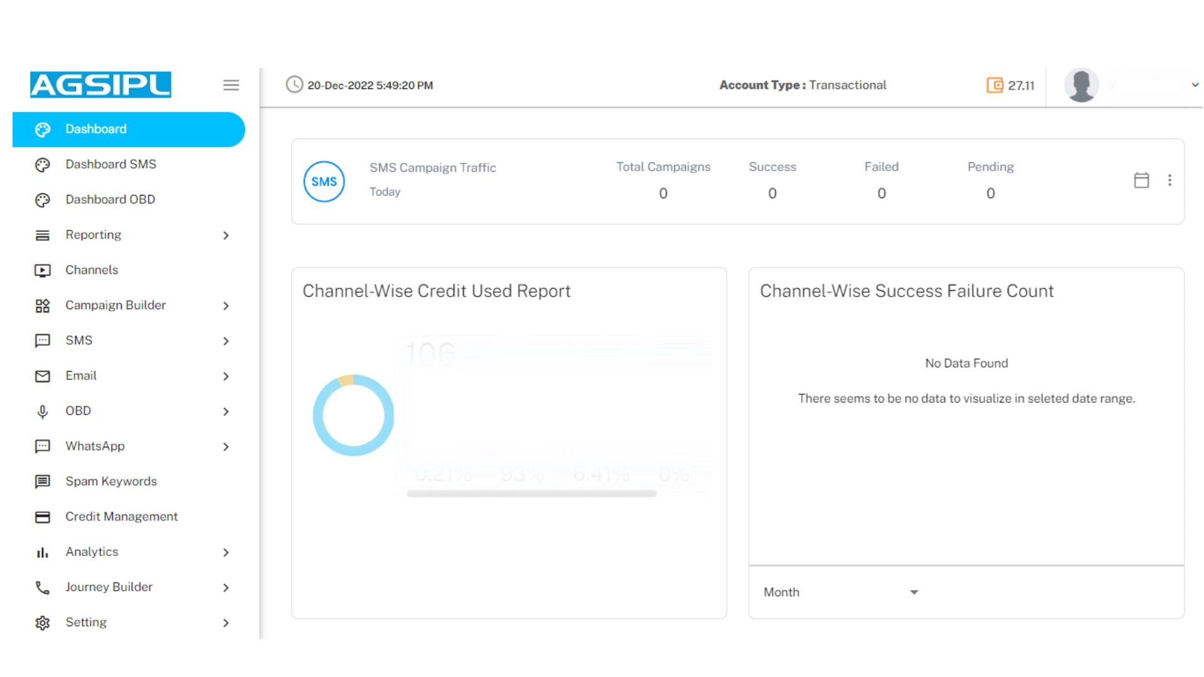Click the 27.11 credit balance value

1021,85
